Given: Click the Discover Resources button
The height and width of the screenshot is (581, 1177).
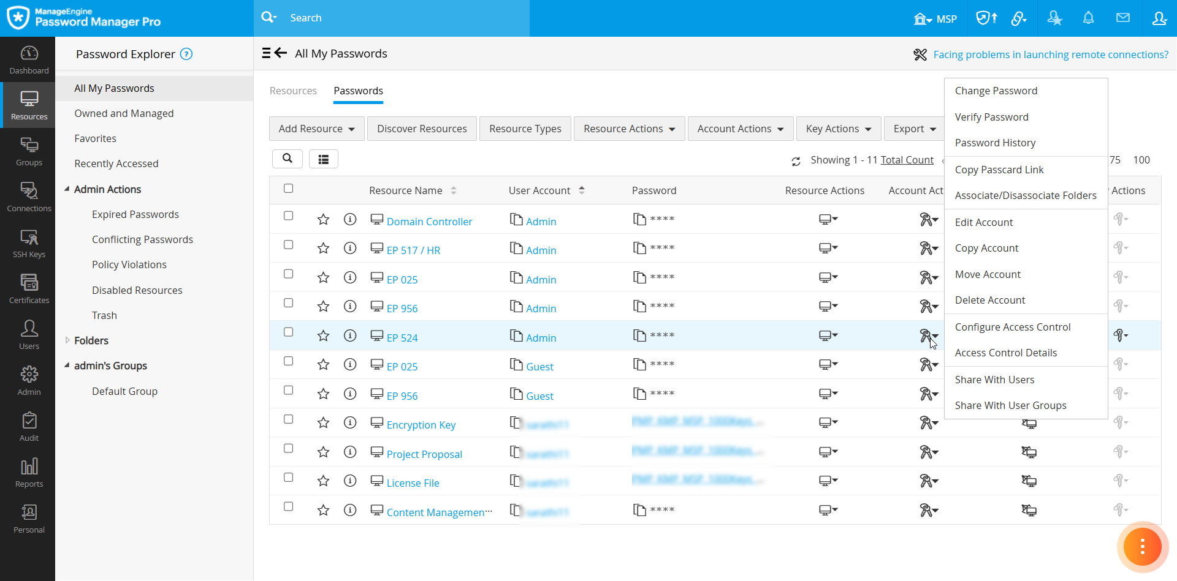Looking at the screenshot, I should [422, 129].
